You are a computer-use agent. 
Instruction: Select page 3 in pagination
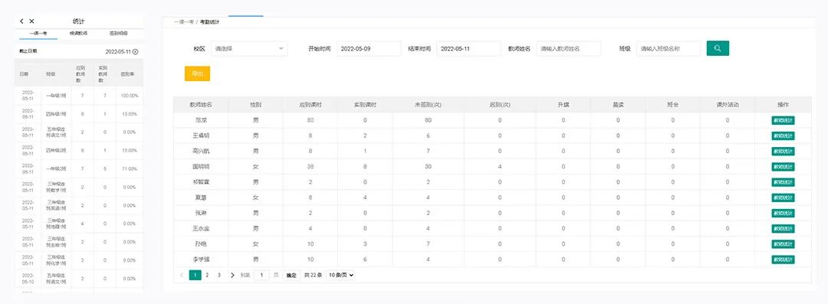click(x=219, y=275)
